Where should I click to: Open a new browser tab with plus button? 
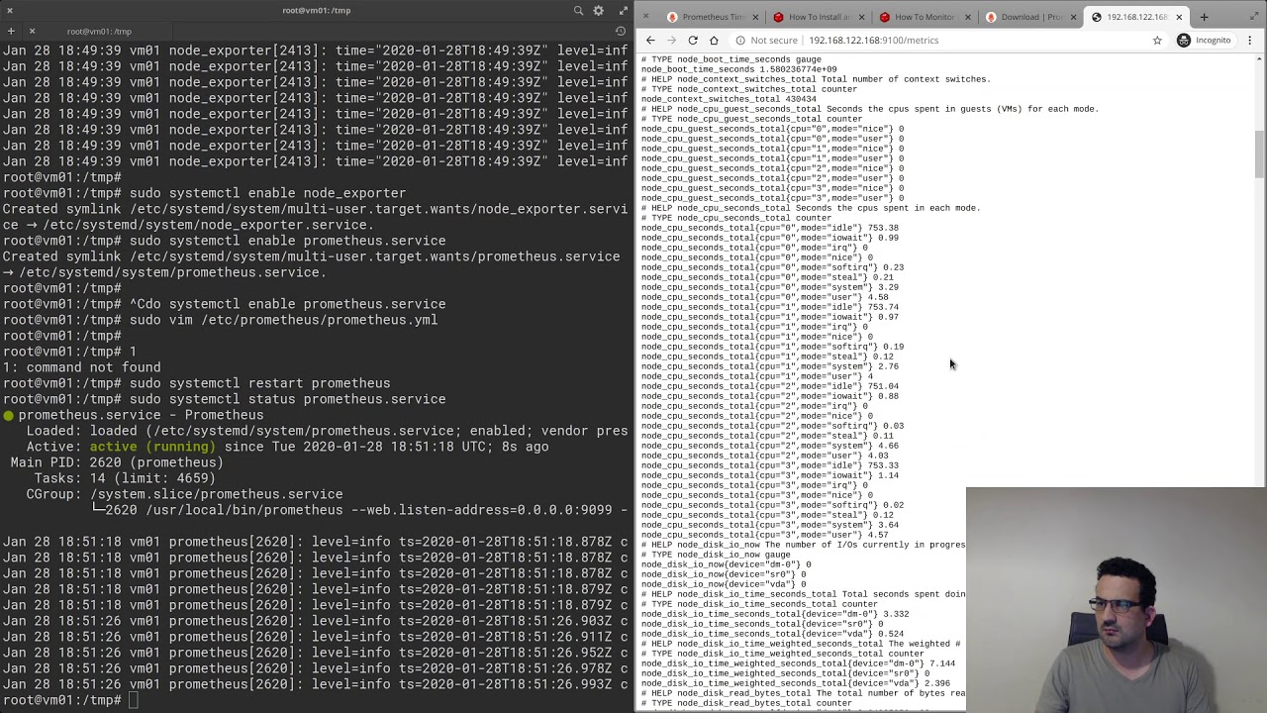pos(1204,17)
